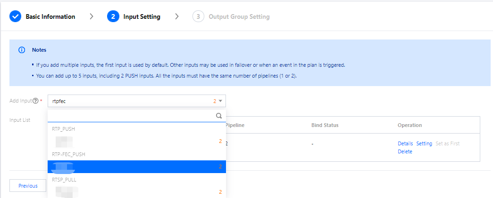This screenshot has width=493, height=198.
Task: Open the Setting link in Operation column
Action: 424,143
